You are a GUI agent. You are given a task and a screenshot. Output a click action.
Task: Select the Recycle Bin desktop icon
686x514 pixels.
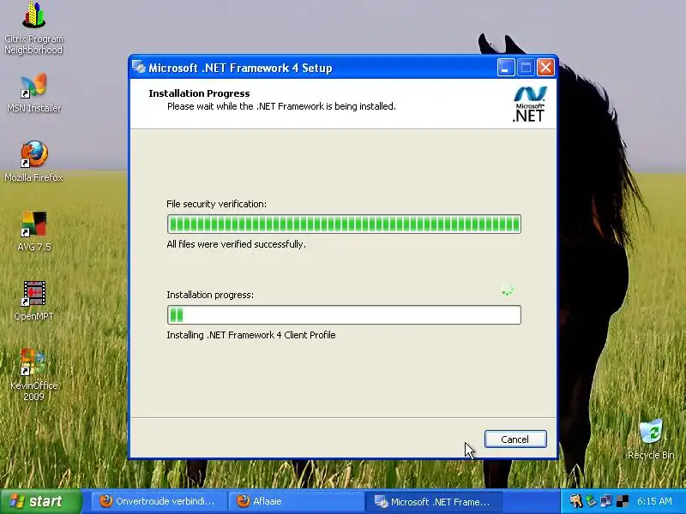pyautogui.click(x=651, y=439)
